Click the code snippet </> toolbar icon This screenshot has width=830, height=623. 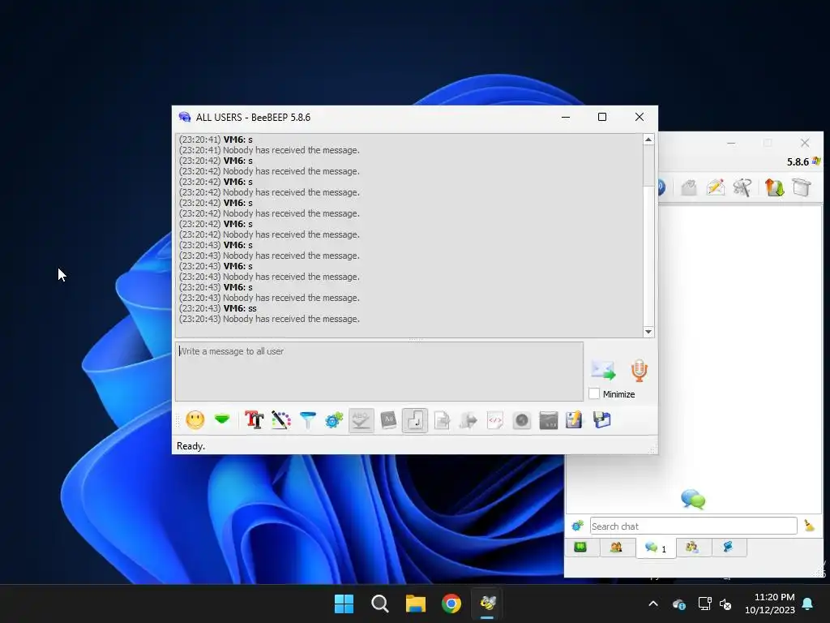(x=495, y=420)
